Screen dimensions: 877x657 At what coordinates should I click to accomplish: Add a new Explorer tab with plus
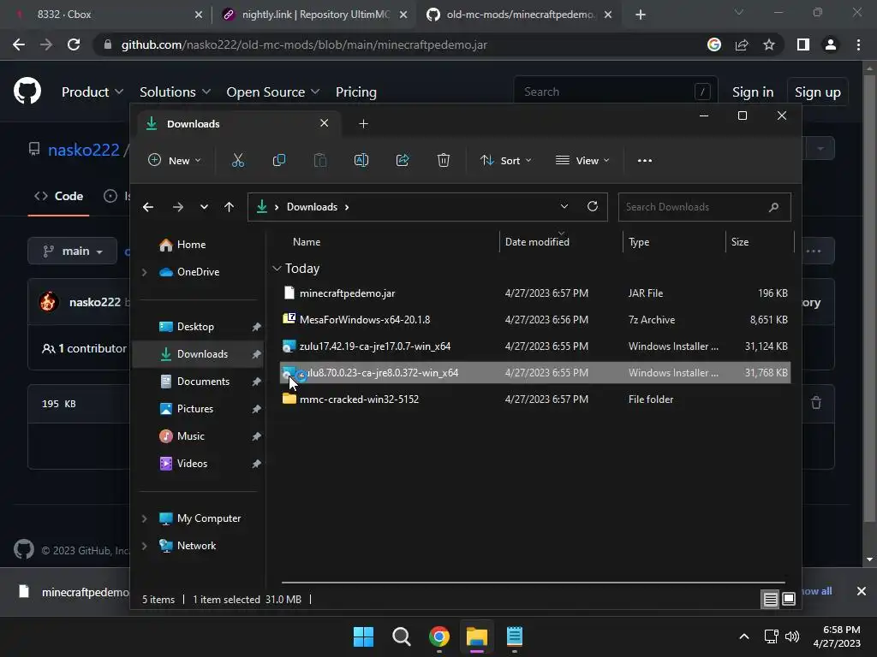tap(363, 123)
